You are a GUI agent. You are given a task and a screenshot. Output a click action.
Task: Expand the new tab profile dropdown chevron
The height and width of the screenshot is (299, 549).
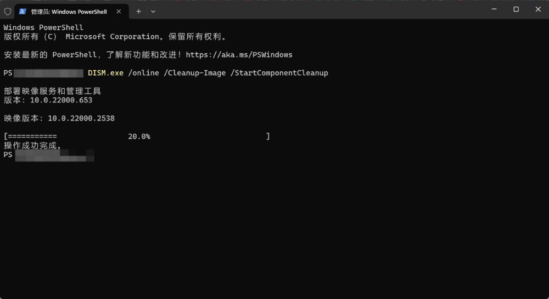tap(153, 11)
